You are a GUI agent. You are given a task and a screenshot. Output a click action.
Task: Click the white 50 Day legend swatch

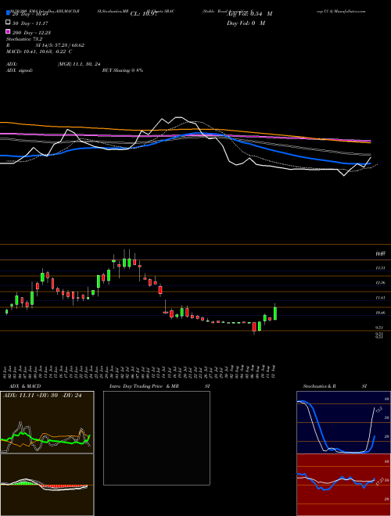tap(8, 23)
